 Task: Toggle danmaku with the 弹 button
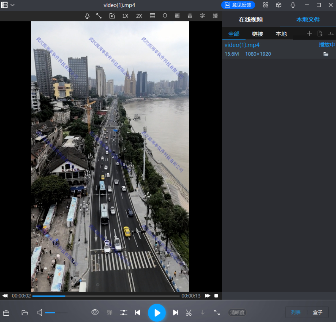[109, 313]
